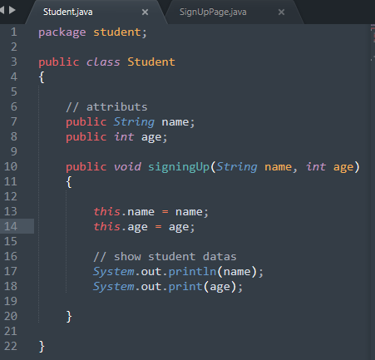The height and width of the screenshot is (360, 375).
Task: Click the opening brace on line 11
Action: pyautogui.click(x=69, y=182)
